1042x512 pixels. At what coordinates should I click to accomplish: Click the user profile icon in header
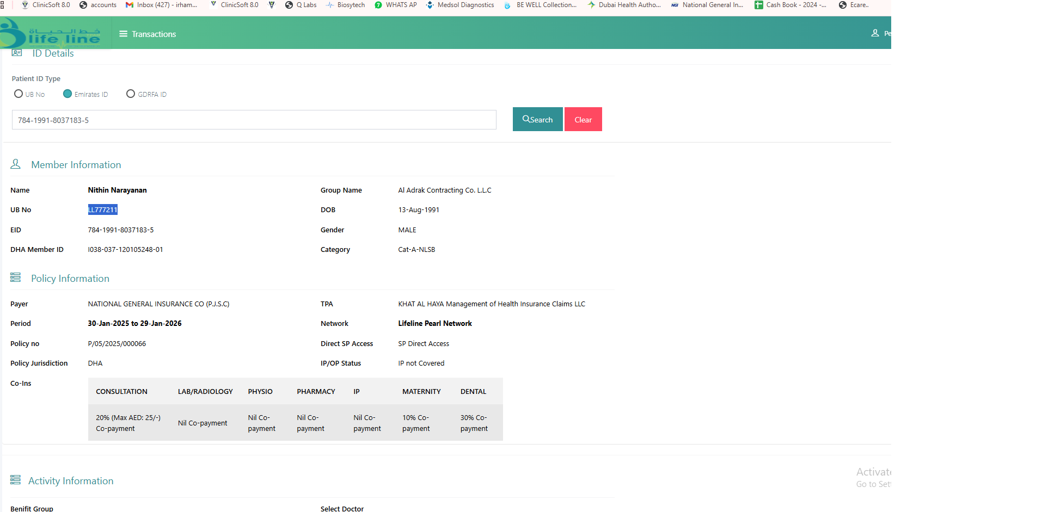tap(875, 33)
